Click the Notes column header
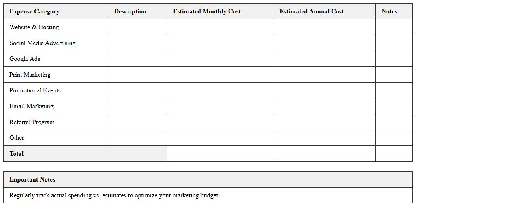518x203 pixels. [x=389, y=11]
